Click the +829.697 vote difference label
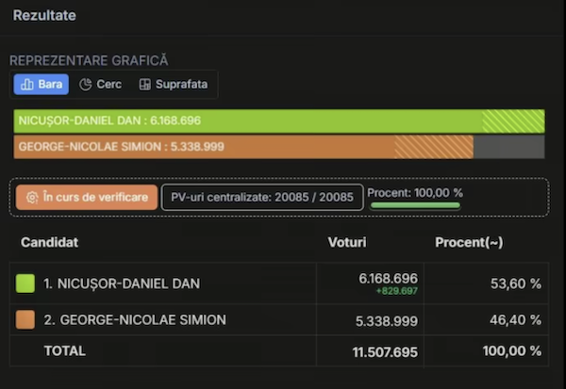The image size is (566, 389). point(395,291)
